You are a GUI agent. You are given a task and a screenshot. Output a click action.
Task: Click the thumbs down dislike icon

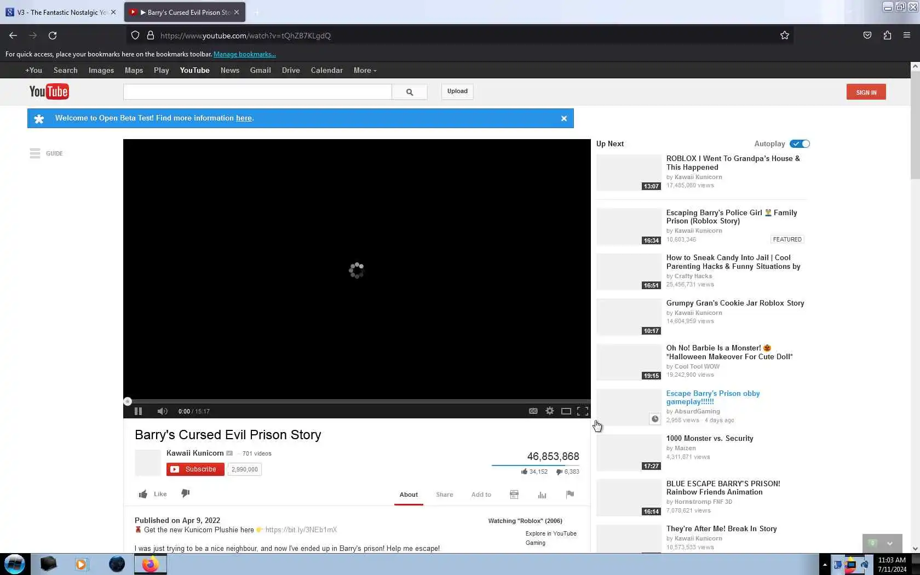click(186, 493)
